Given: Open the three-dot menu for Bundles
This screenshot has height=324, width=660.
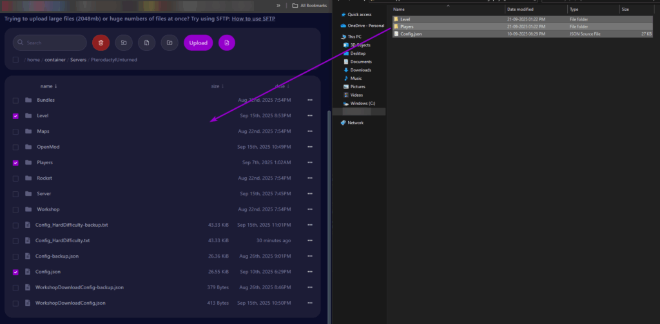Looking at the screenshot, I should [x=310, y=100].
